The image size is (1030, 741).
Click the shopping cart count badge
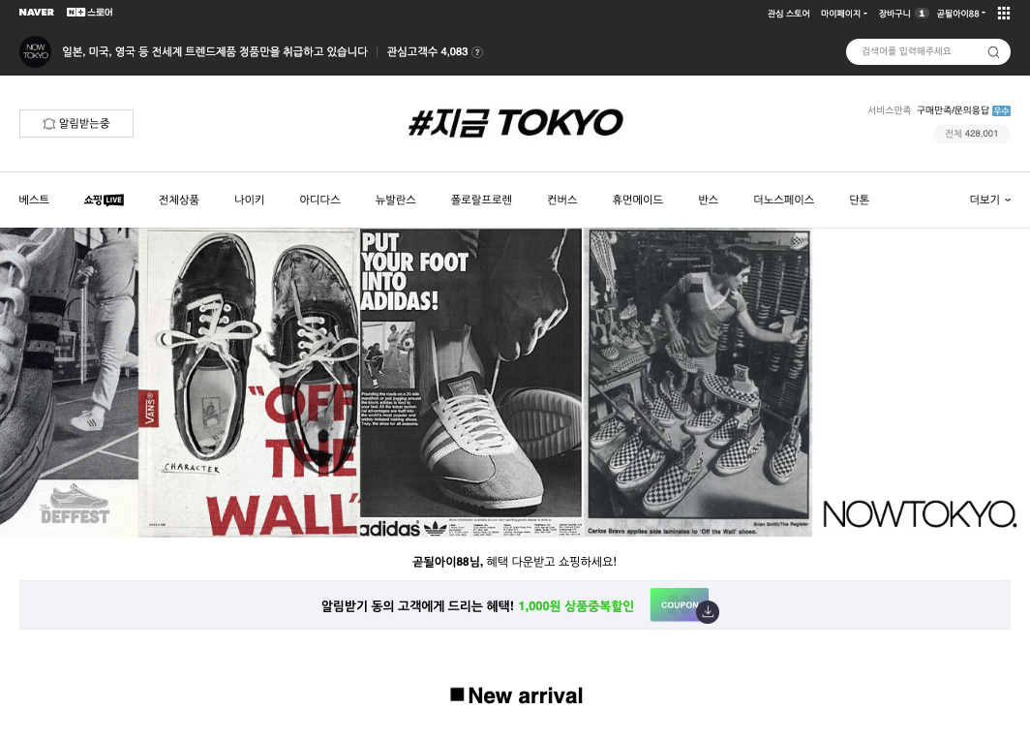click(921, 14)
